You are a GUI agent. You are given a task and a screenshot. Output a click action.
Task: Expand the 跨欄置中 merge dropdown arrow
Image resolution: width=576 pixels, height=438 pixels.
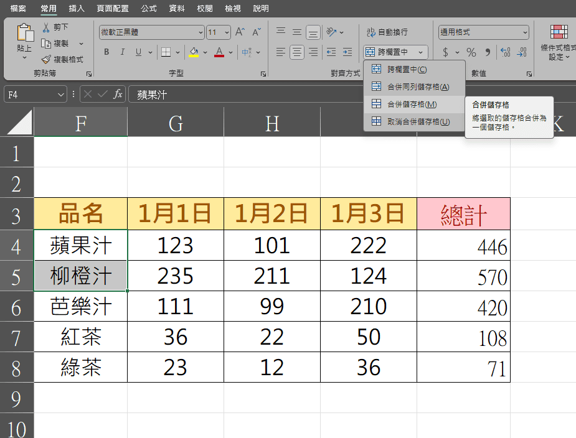pos(420,52)
